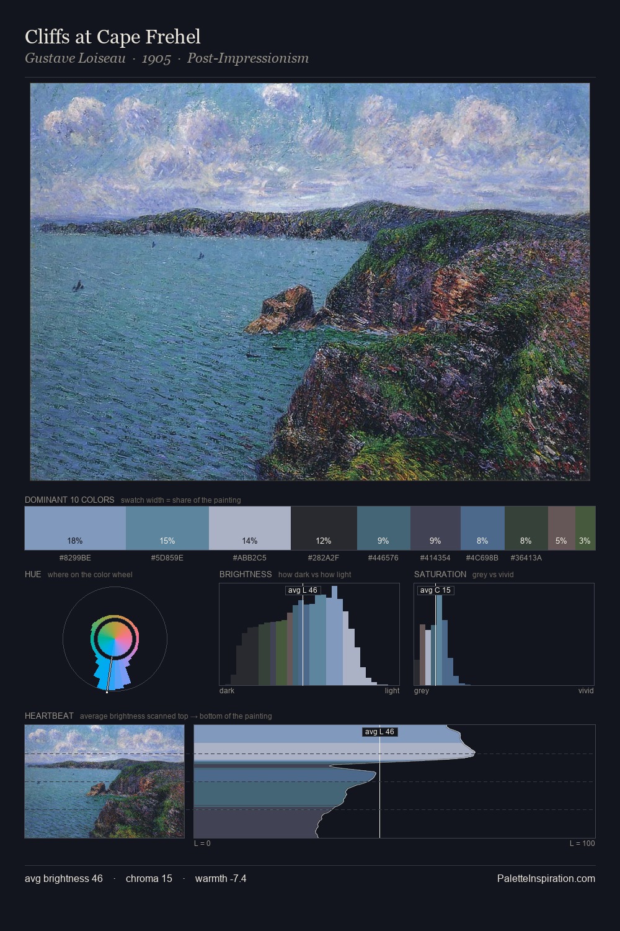620x931 pixels.
Task: Click the small painting thumbnail in Heartbeat section
Action: click(x=104, y=781)
